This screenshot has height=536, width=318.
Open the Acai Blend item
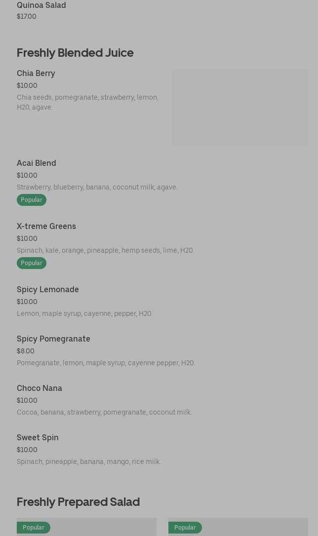pos(37,163)
